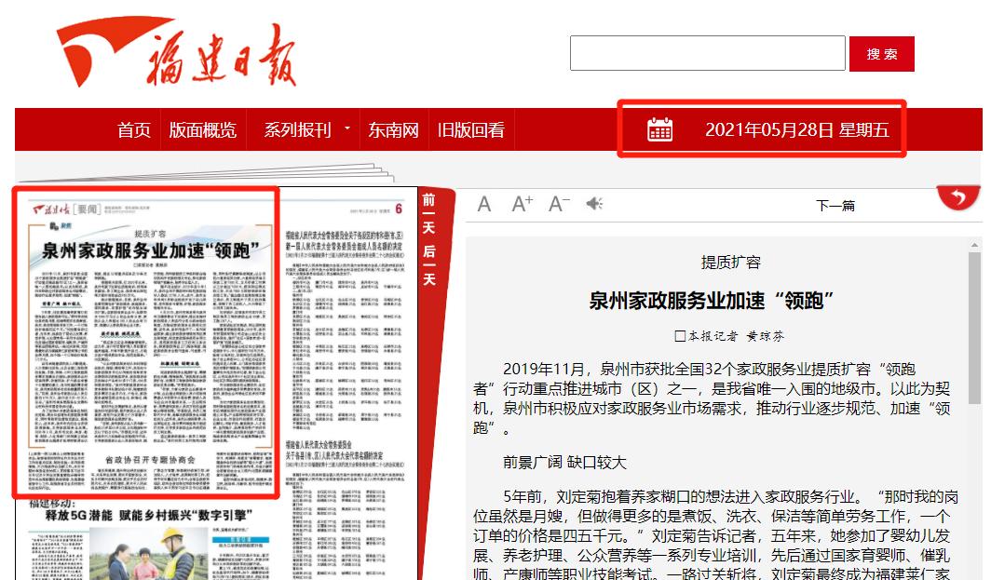Activate the text-to-speech speaker icon
991x580 pixels.
point(594,204)
